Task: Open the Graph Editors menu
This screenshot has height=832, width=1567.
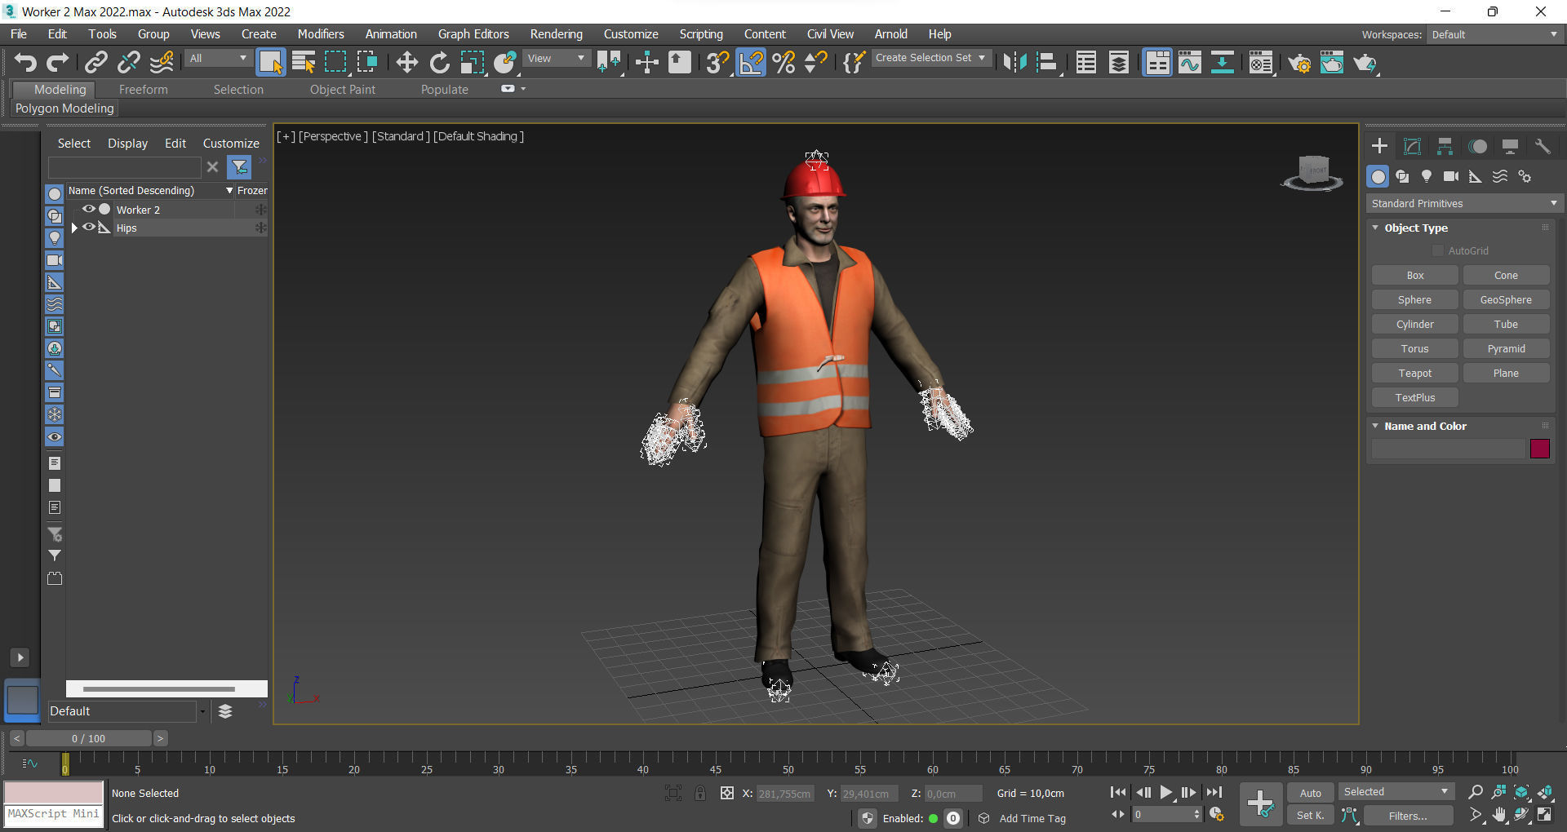Action: (x=473, y=34)
